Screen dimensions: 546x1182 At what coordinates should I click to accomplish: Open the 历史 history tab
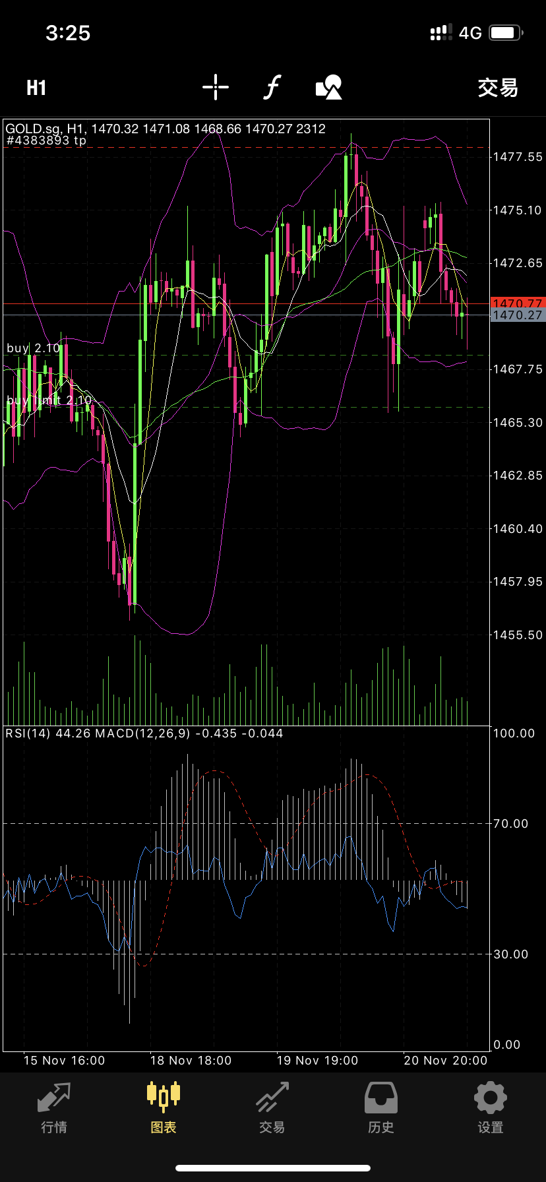coord(381,1108)
